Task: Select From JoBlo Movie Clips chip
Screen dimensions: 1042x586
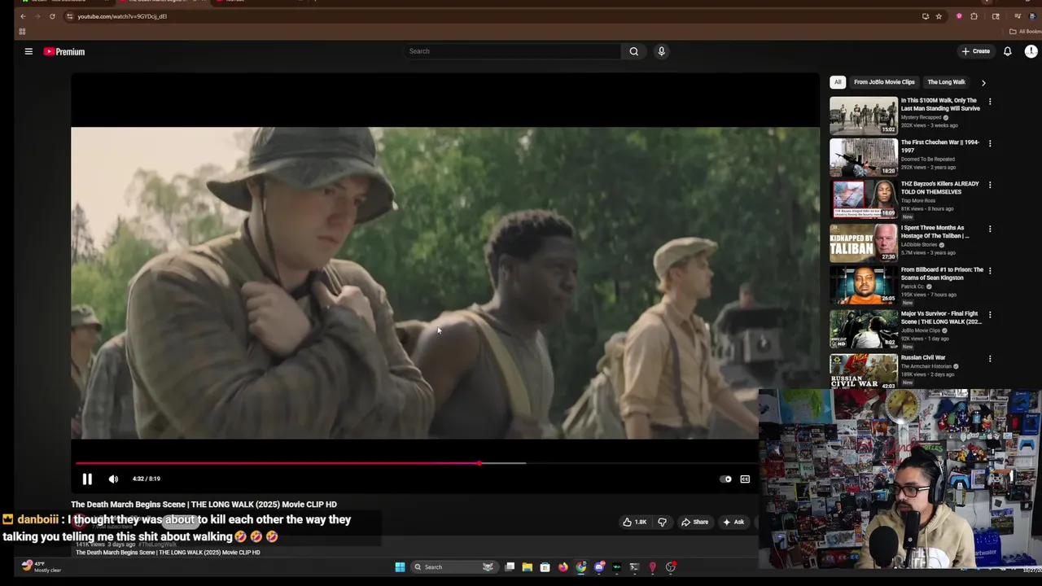Action: click(884, 82)
